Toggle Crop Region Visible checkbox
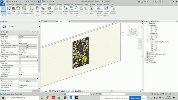The image size is (178, 100). coord(20,66)
